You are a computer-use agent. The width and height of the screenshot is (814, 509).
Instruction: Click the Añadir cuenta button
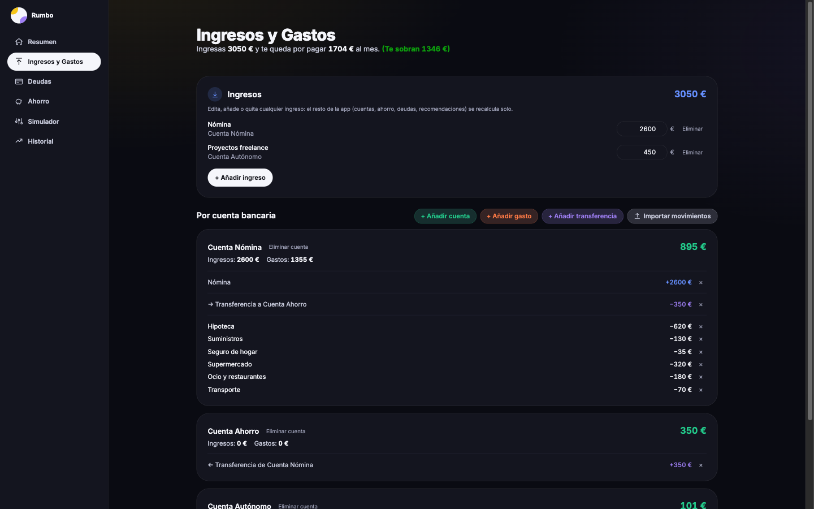pyautogui.click(x=445, y=216)
